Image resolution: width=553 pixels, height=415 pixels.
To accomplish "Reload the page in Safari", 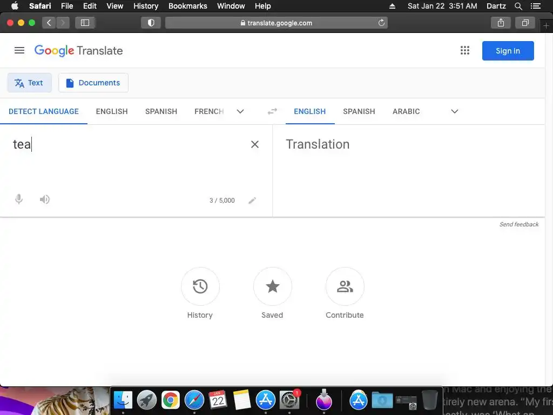I will (x=381, y=23).
